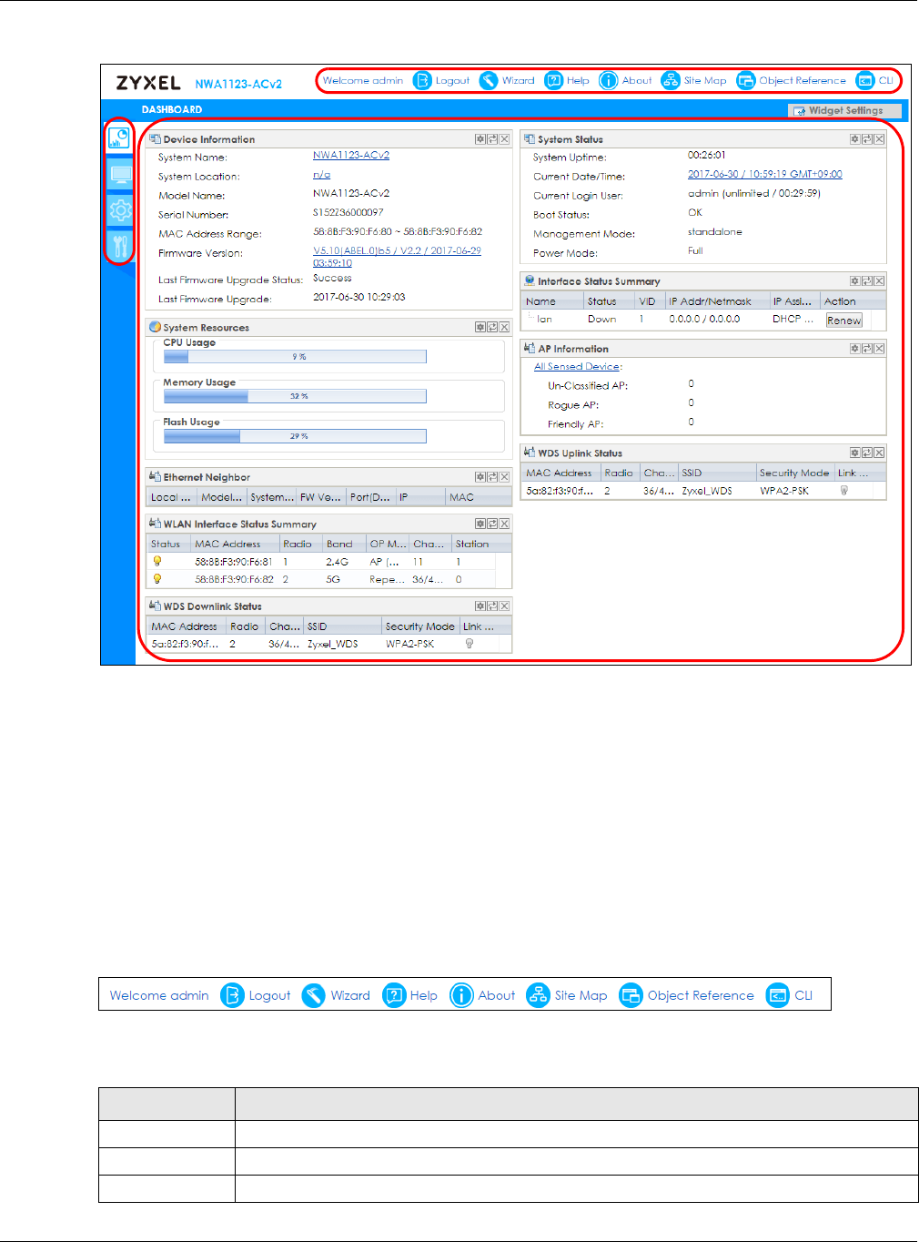Click SSID column header in WDS Uplink Status

(717, 473)
